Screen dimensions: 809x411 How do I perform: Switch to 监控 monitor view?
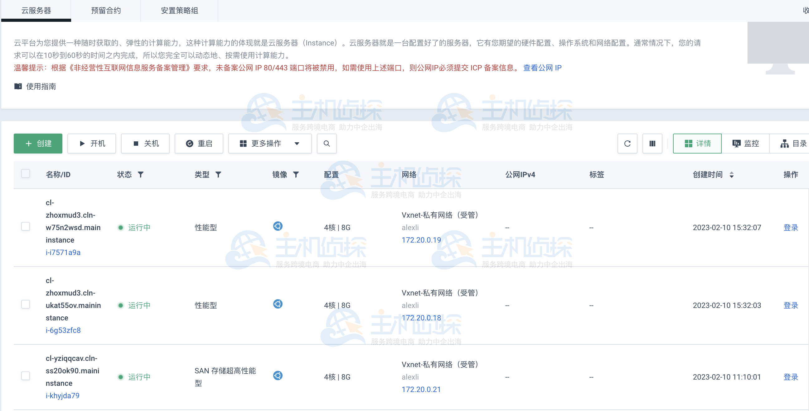745,144
